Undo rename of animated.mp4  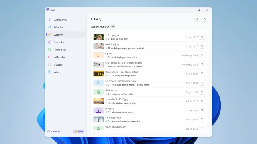[202, 120]
